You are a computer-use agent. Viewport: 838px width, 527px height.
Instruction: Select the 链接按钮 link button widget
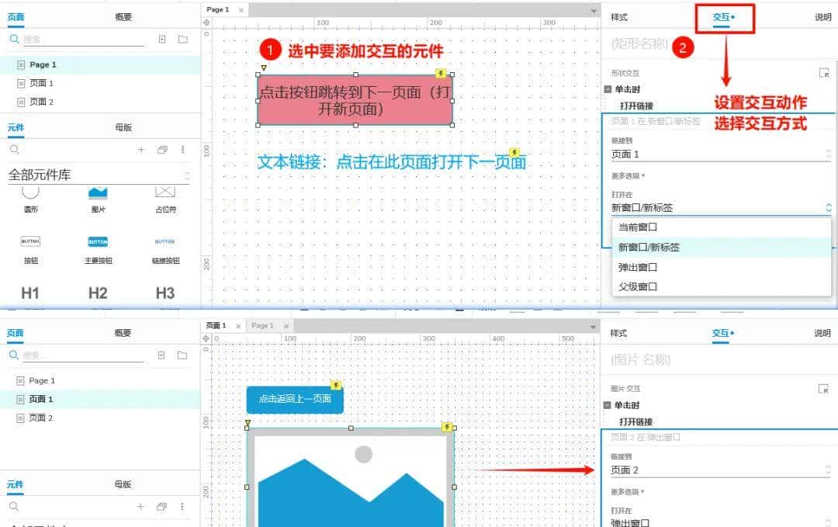[165, 241]
